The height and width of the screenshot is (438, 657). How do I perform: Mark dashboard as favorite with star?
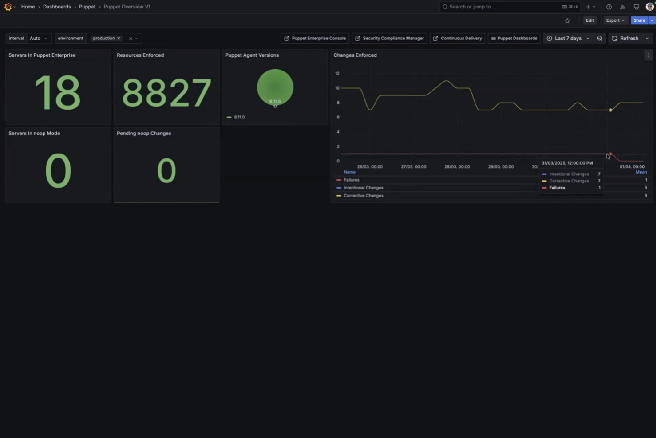point(567,20)
